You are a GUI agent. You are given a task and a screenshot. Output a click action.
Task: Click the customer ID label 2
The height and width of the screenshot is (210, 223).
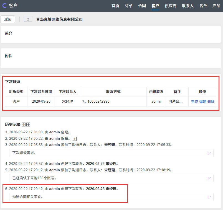(x=28, y=19)
